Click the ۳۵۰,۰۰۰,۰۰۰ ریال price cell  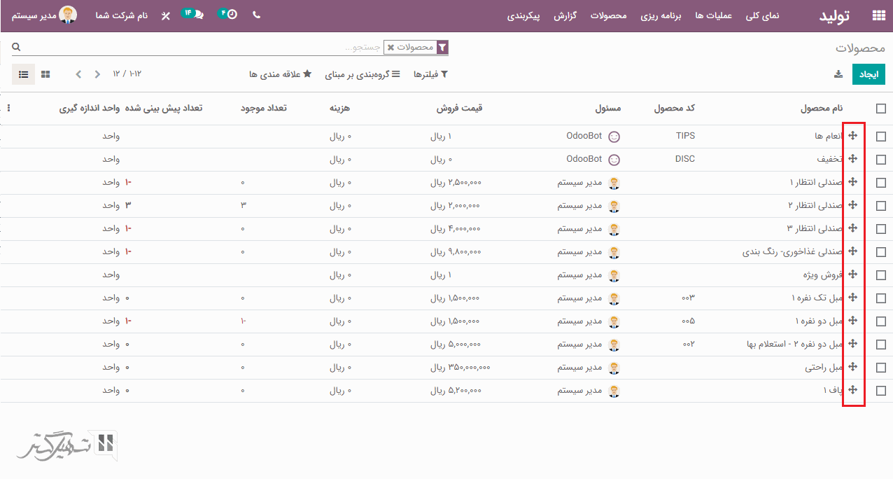[460, 368]
